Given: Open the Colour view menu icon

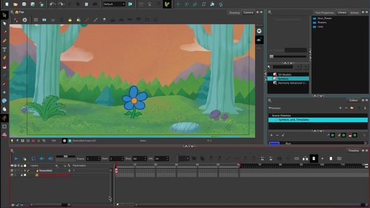Looking at the screenshot, I should pos(270,100).
